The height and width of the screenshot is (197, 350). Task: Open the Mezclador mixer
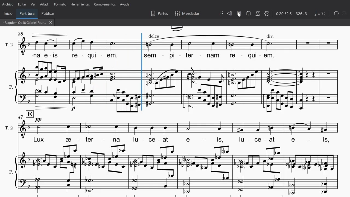click(x=187, y=13)
